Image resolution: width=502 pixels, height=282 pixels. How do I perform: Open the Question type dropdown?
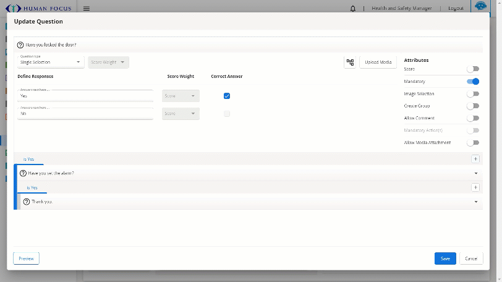51,62
